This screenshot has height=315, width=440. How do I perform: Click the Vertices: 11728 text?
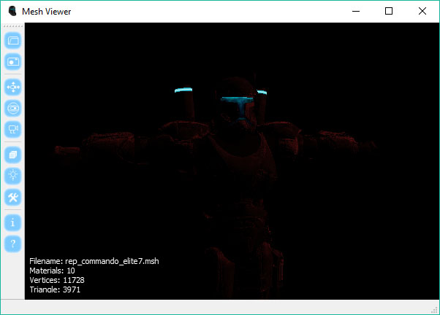[57, 280]
